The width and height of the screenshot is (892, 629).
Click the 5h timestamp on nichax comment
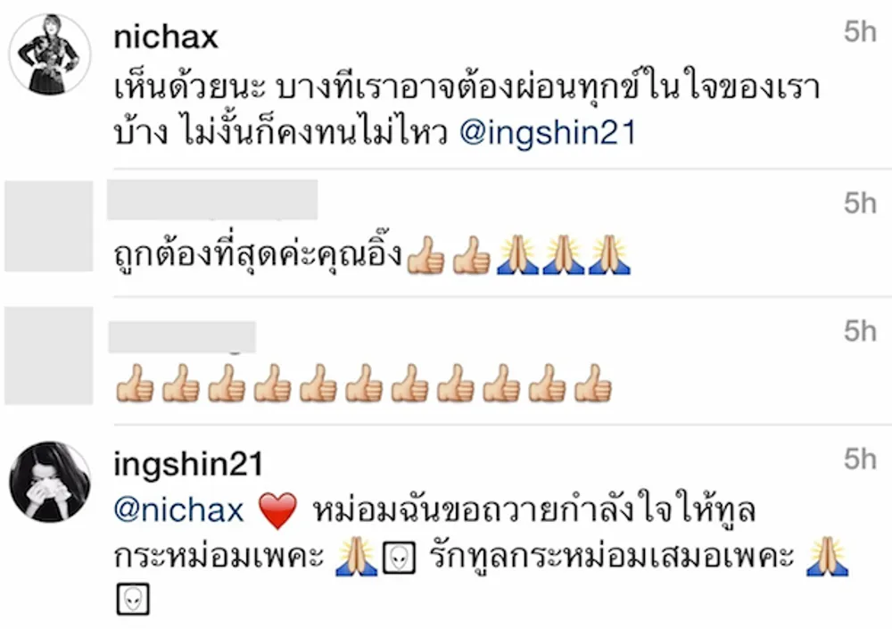point(860,32)
